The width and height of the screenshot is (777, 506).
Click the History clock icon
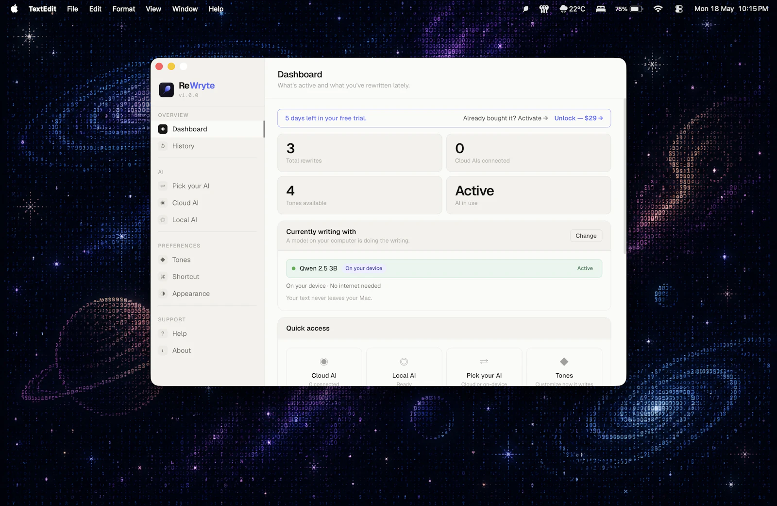click(163, 146)
